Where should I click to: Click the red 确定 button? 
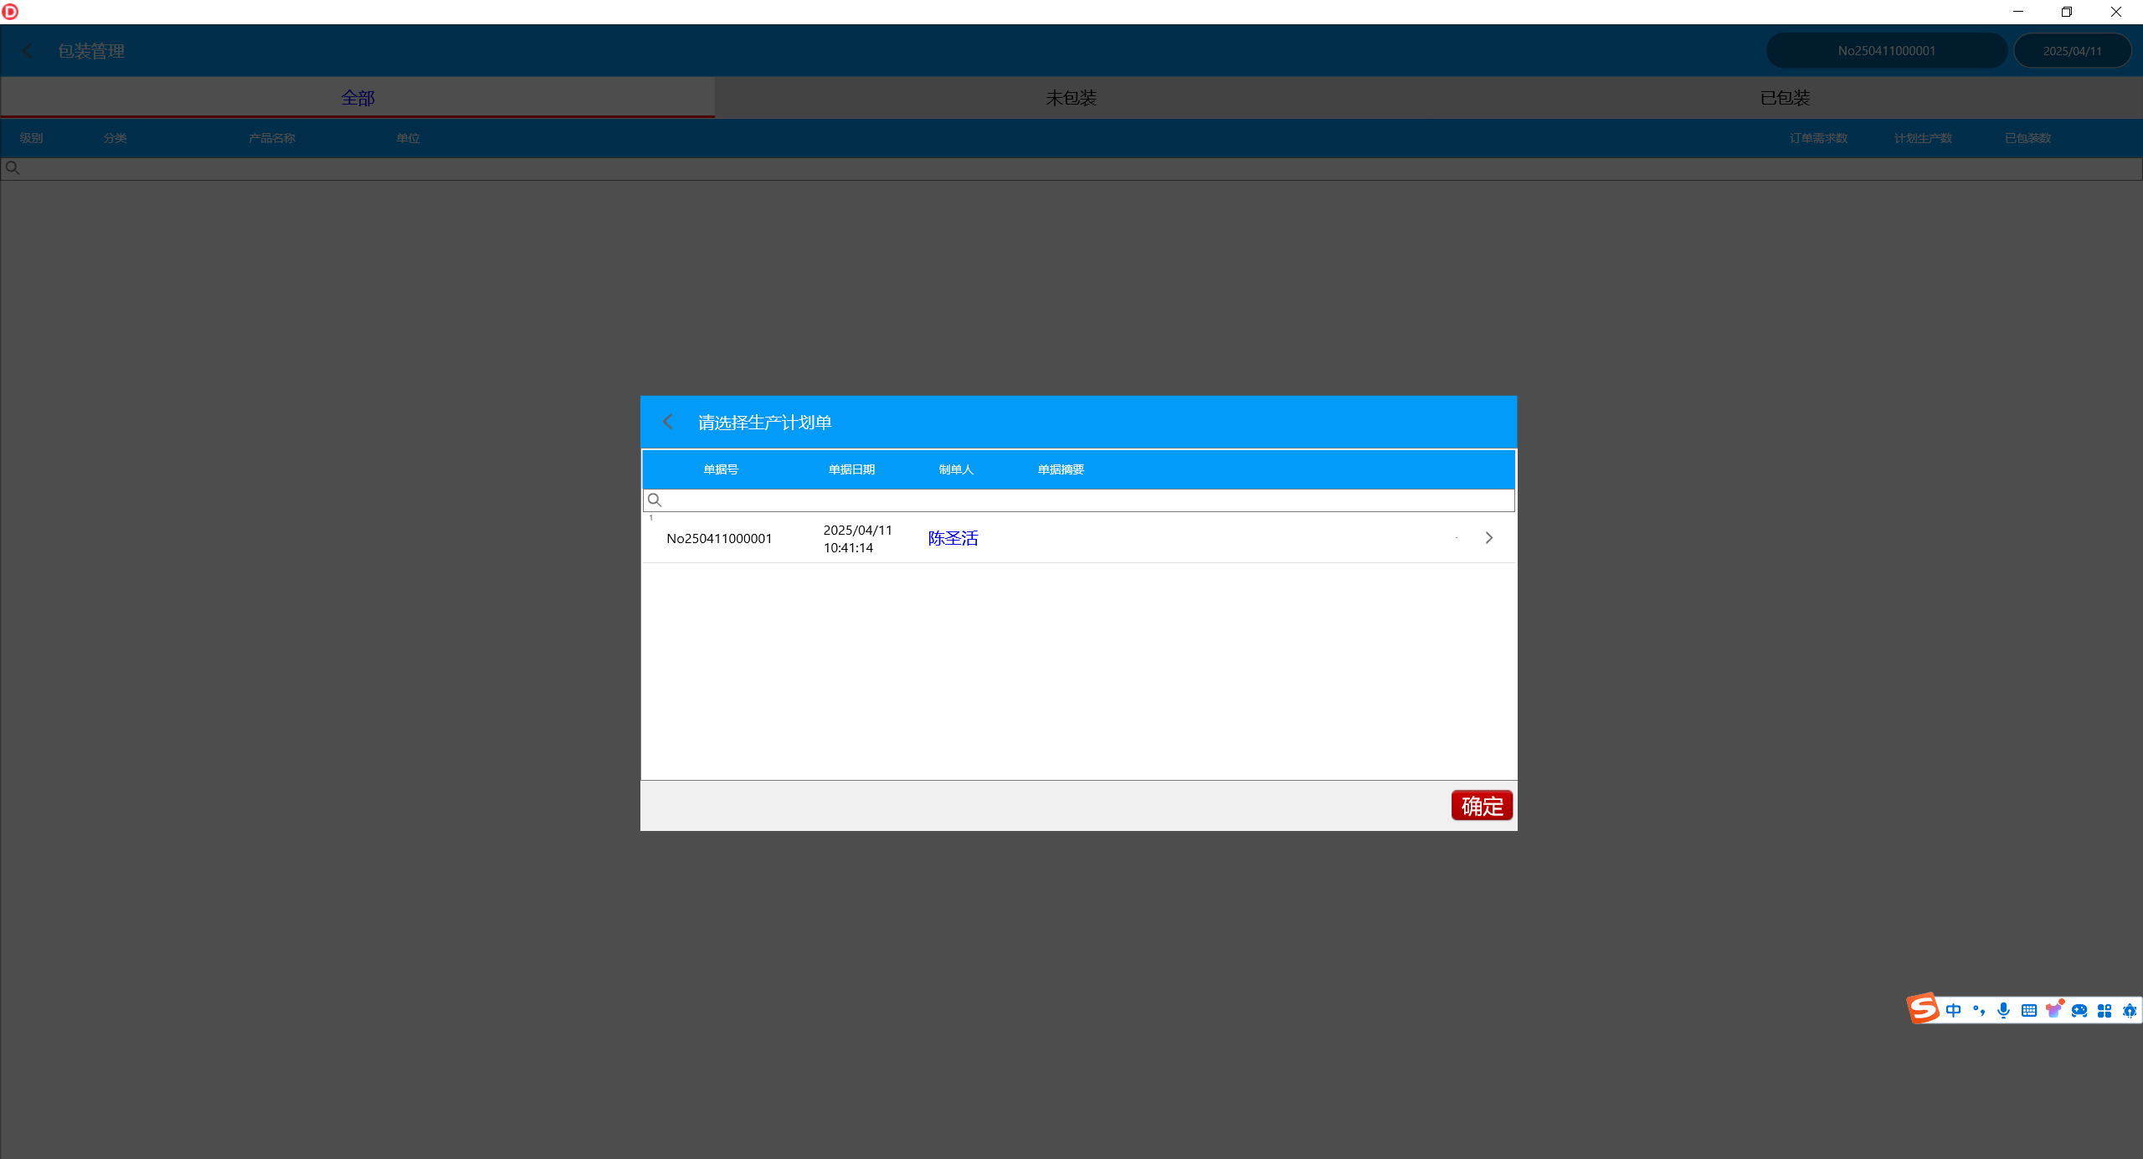(1482, 805)
